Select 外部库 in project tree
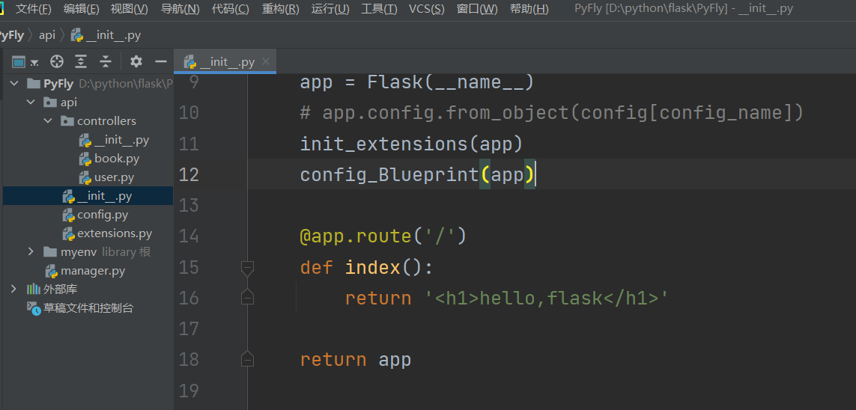This screenshot has height=410, width=856. [88, 289]
